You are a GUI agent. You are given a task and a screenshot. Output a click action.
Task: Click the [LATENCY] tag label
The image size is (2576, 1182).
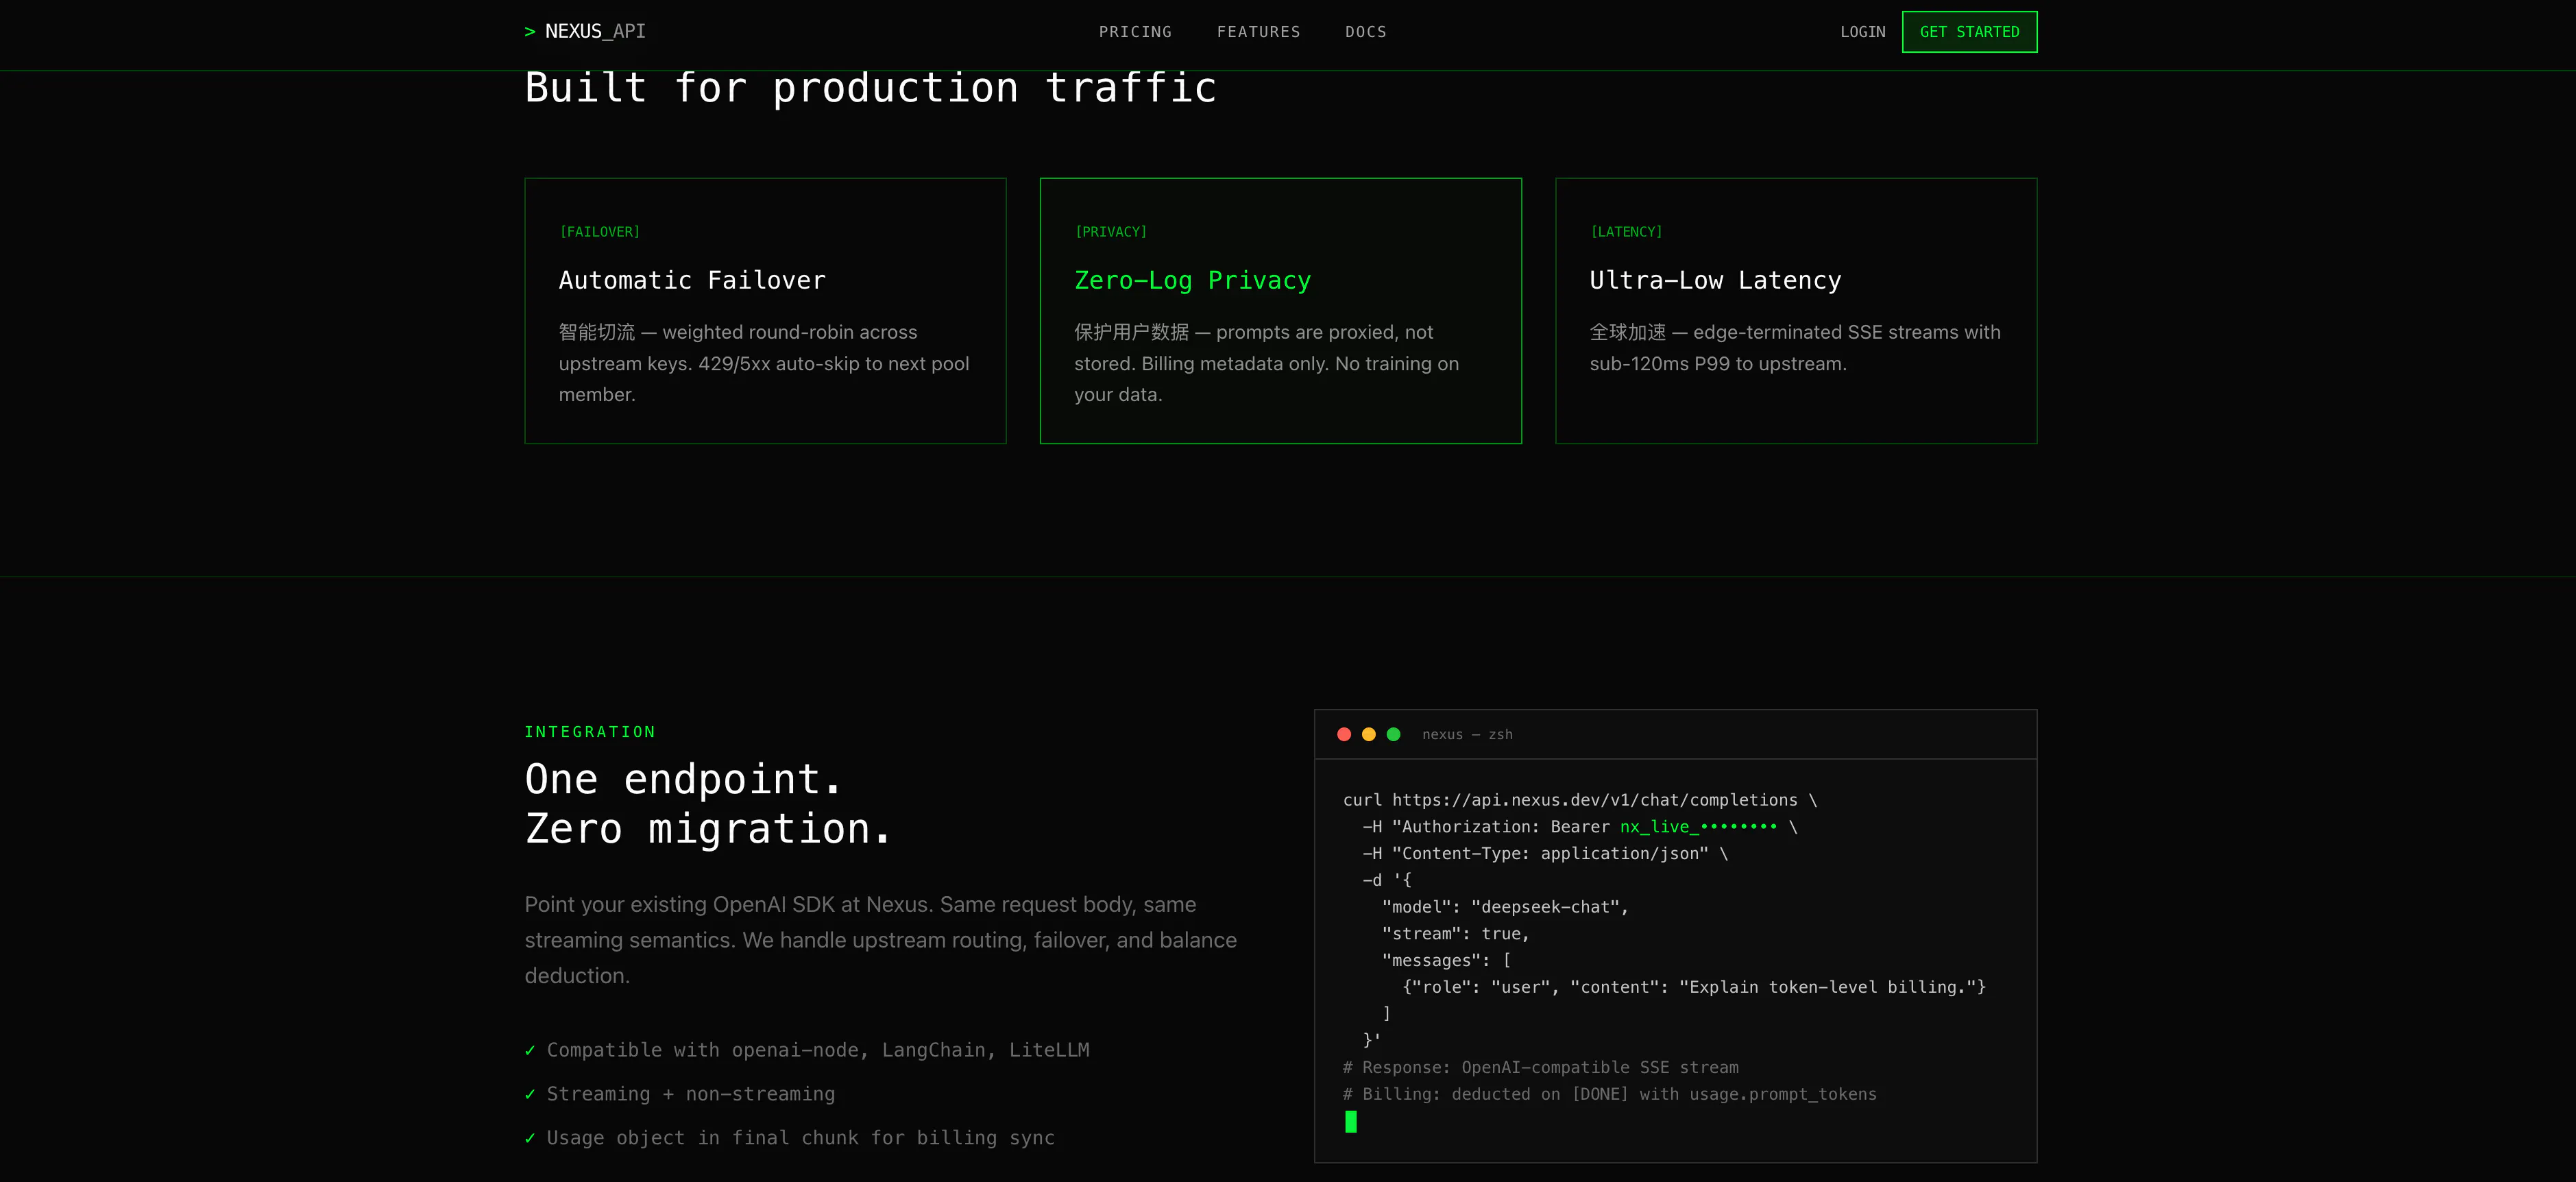coord(1626,232)
